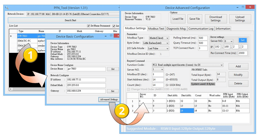This screenshot has width=260, height=138.
Task: Select command table row with PFN Input 8~9
Action: click(x=188, y=101)
